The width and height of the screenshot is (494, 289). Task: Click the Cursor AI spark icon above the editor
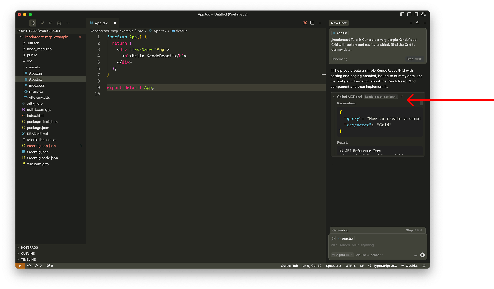coord(305,23)
